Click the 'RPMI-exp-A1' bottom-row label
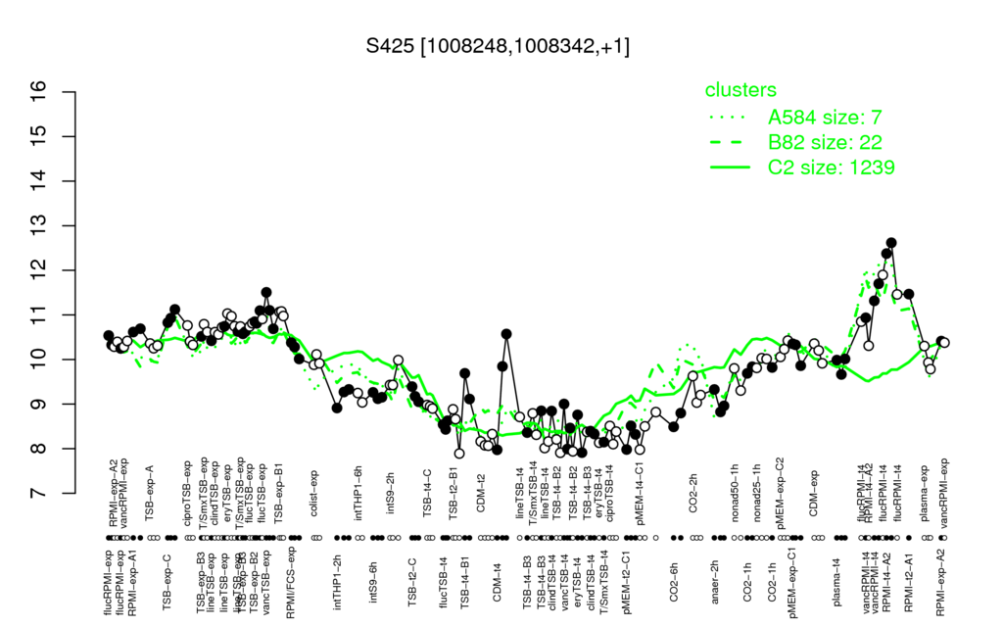This screenshot has height=627, width=1003. coord(132,583)
